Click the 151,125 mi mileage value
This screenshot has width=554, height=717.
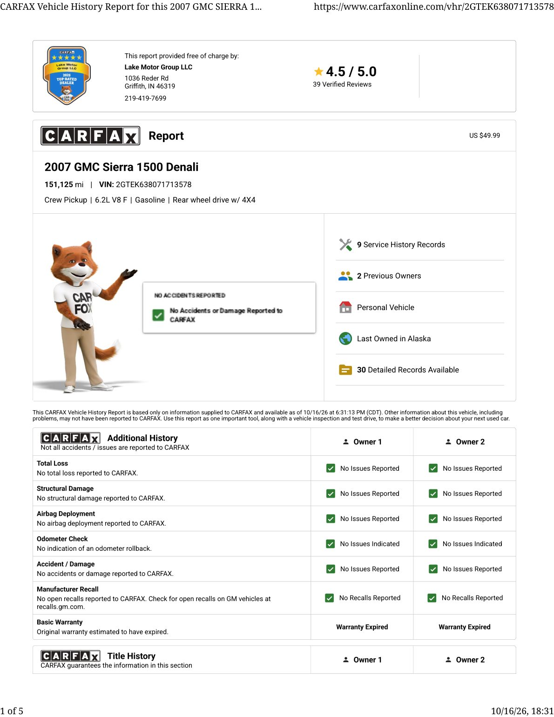64,184
